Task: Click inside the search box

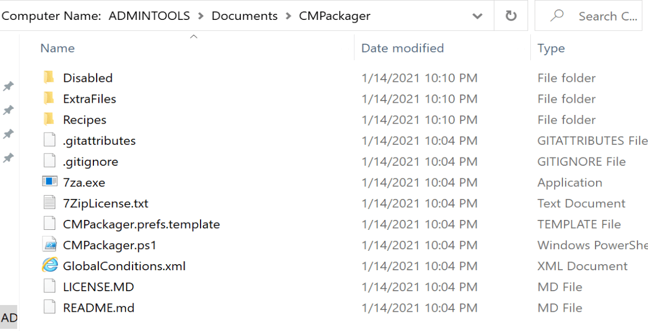Action: pyautogui.click(x=608, y=15)
